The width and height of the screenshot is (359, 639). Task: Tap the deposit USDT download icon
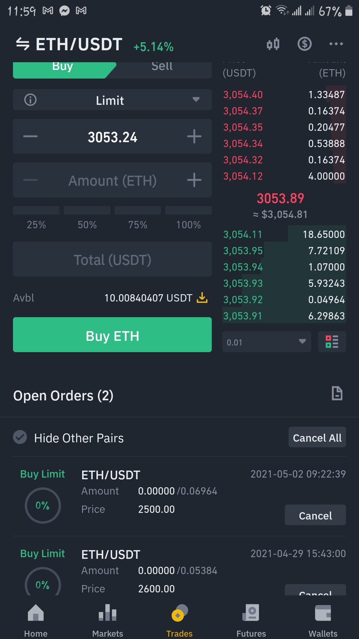202,298
